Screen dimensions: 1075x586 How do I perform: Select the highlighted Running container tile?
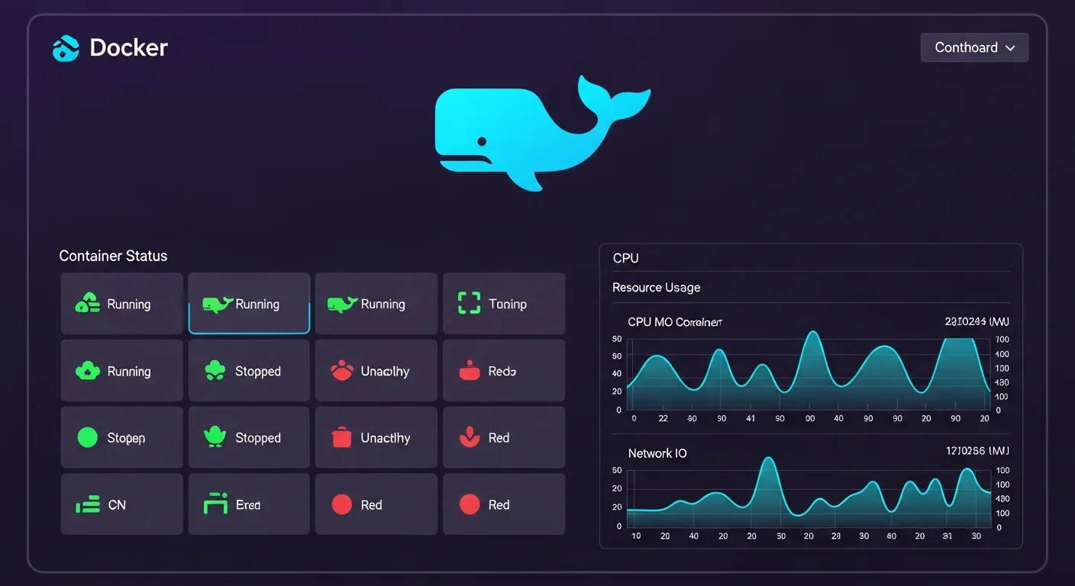click(x=248, y=303)
